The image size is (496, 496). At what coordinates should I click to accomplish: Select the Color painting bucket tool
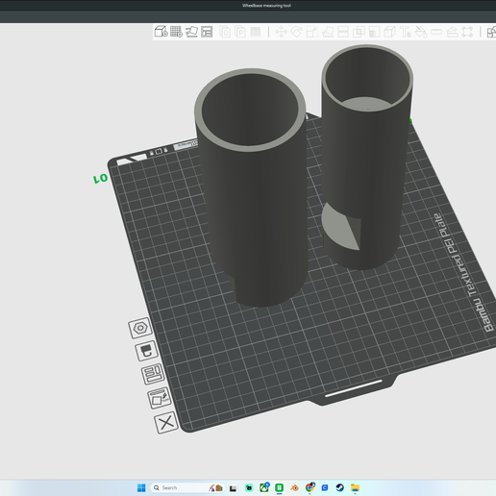[421, 32]
